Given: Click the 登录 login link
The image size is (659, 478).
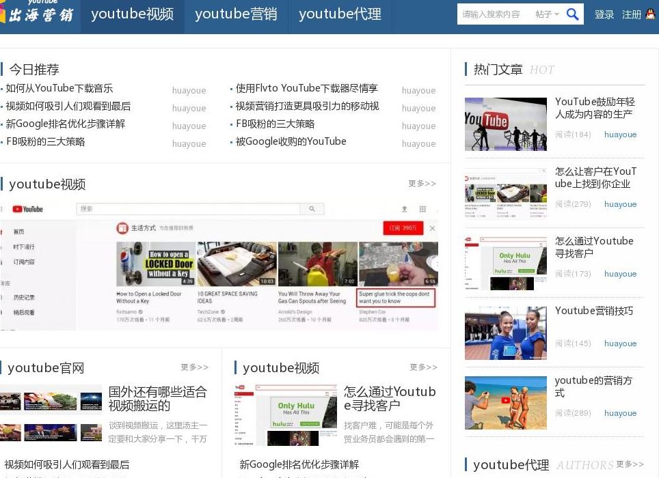Looking at the screenshot, I should 604,14.
